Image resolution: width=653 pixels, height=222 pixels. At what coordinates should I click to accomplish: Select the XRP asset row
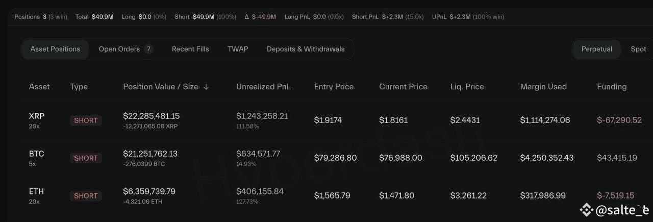tap(326, 120)
